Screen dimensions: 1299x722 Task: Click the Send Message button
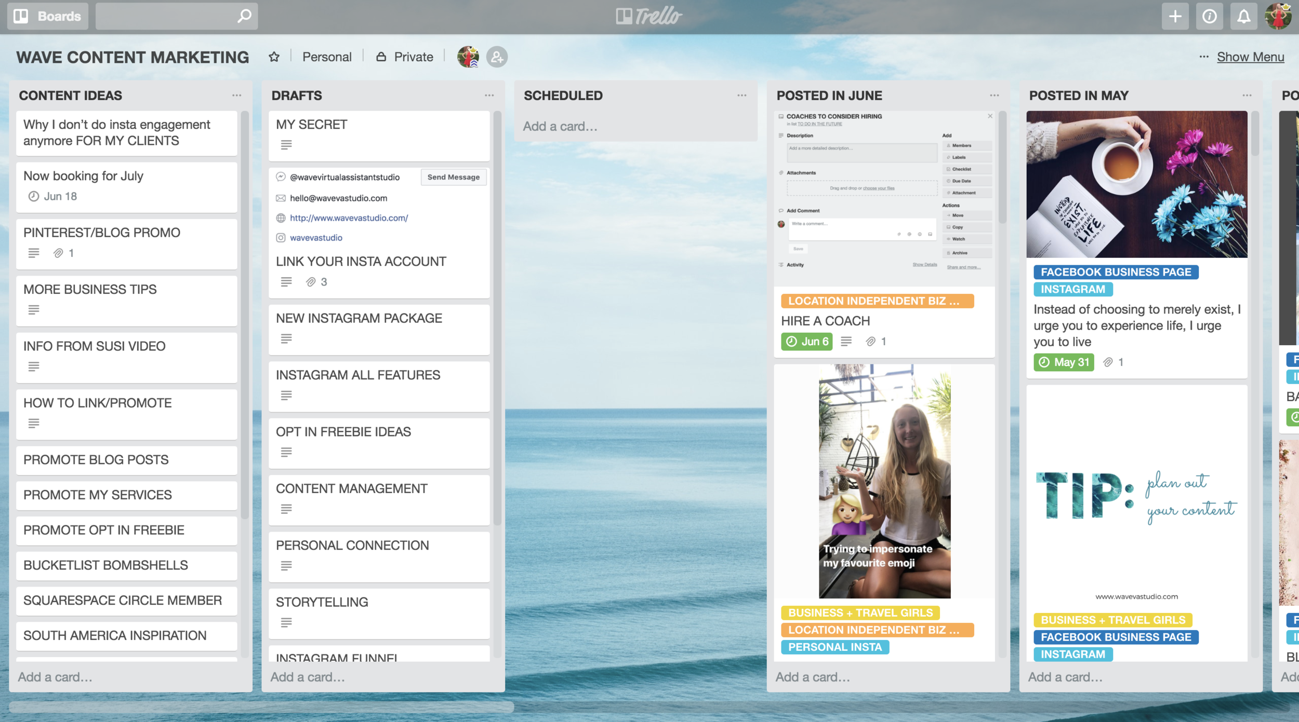point(454,177)
